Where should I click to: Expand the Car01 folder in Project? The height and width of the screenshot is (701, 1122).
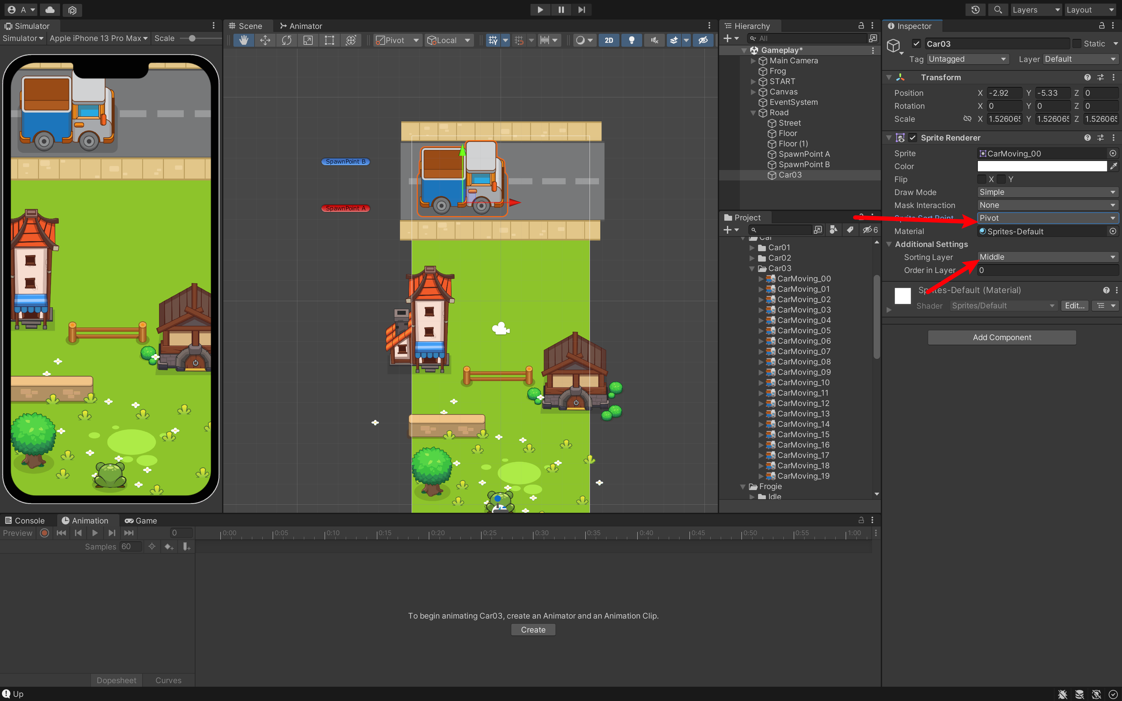point(752,248)
